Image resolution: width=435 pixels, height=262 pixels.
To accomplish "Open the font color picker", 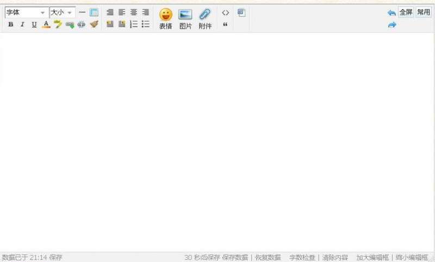I will pos(46,24).
